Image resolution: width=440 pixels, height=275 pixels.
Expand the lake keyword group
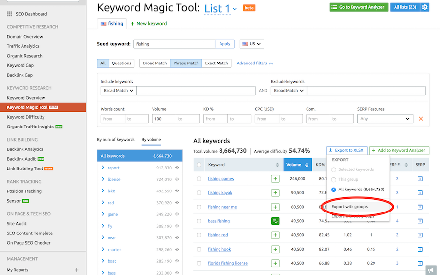pyautogui.click(x=103, y=191)
